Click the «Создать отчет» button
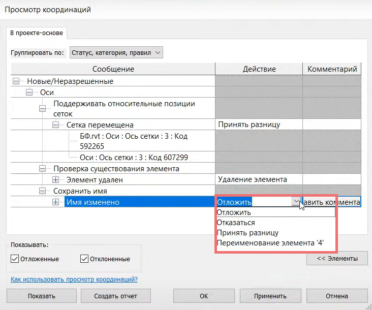Image resolution: width=372 pixels, height=310 pixels. pos(116,296)
